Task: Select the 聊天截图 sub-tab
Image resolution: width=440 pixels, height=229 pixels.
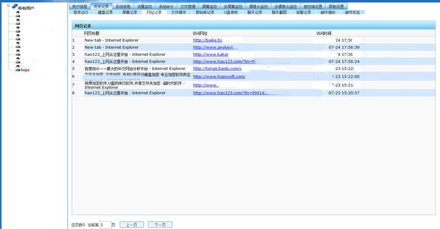Action: click(279, 12)
